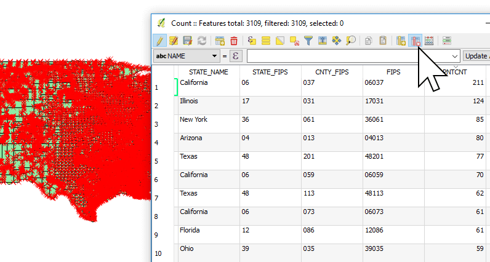Click FIPS cell 39035
This screenshot has width=490, height=262.
pos(393,253)
